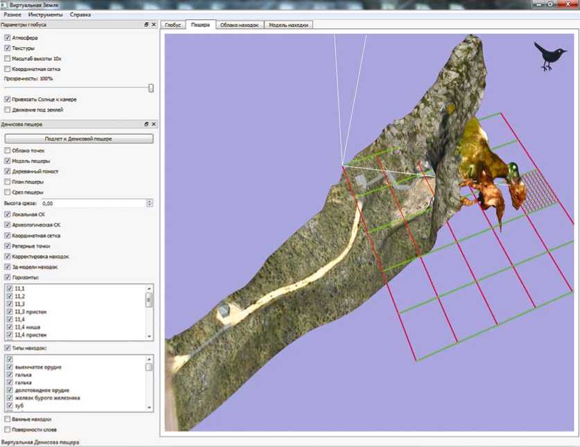Close the Денисова пещера panel
Viewport: 580px width, 447px height.
tap(154, 124)
